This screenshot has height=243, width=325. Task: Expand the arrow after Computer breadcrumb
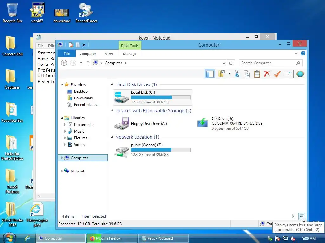[126, 63]
